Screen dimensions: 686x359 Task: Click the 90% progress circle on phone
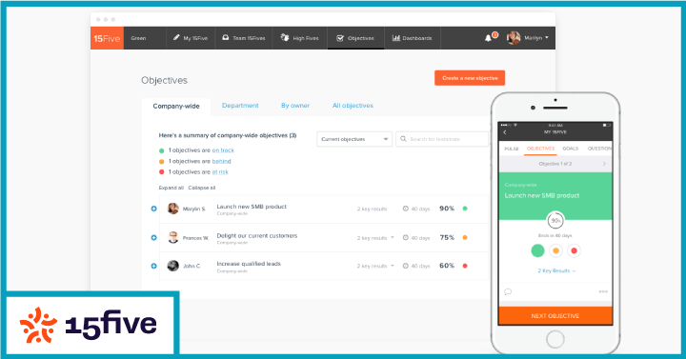tap(555, 221)
